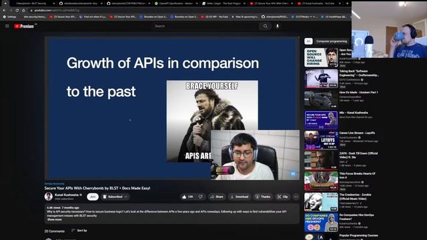Expand description with Show more
Viewport: 427px width, 240px height.
55,219
